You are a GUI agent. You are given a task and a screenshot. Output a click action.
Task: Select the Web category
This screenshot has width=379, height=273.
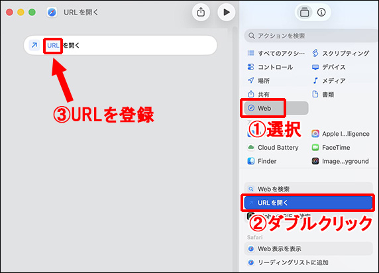click(276, 108)
